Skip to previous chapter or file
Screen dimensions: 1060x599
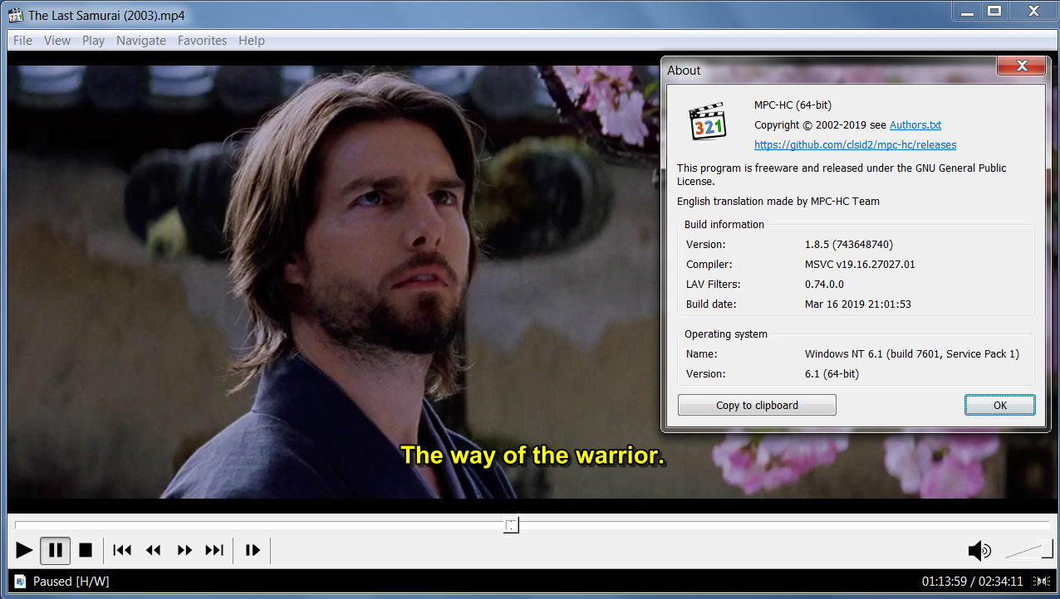[x=122, y=550]
